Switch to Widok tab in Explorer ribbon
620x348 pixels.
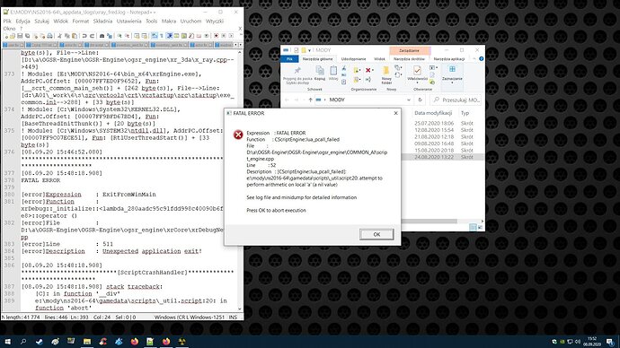pos(379,59)
